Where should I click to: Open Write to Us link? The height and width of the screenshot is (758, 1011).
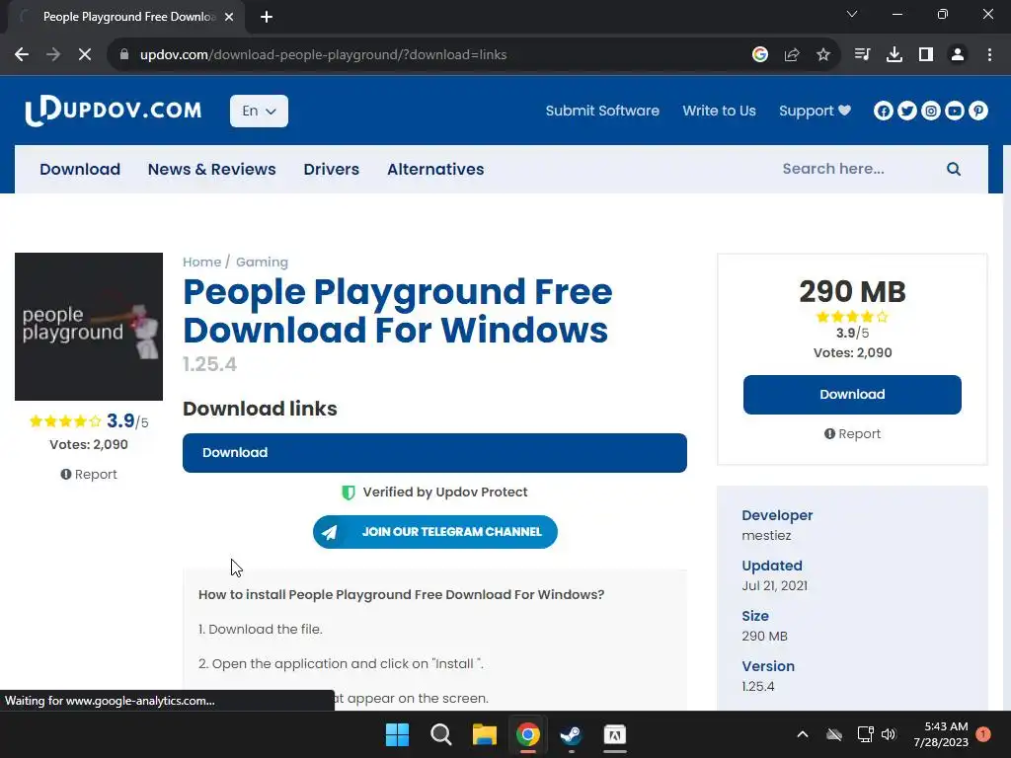(719, 111)
